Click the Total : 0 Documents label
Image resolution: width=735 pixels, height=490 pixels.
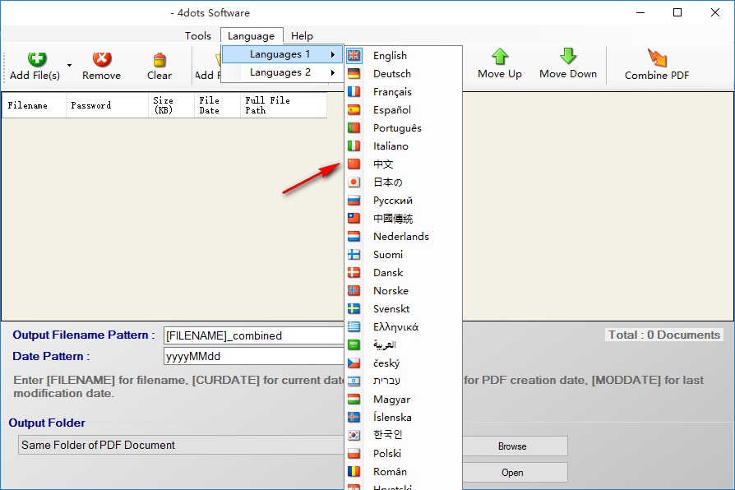click(x=663, y=335)
